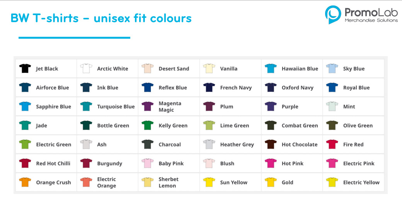Select the Heather Grey label
Screen dimensions: 402x199
(237, 144)
